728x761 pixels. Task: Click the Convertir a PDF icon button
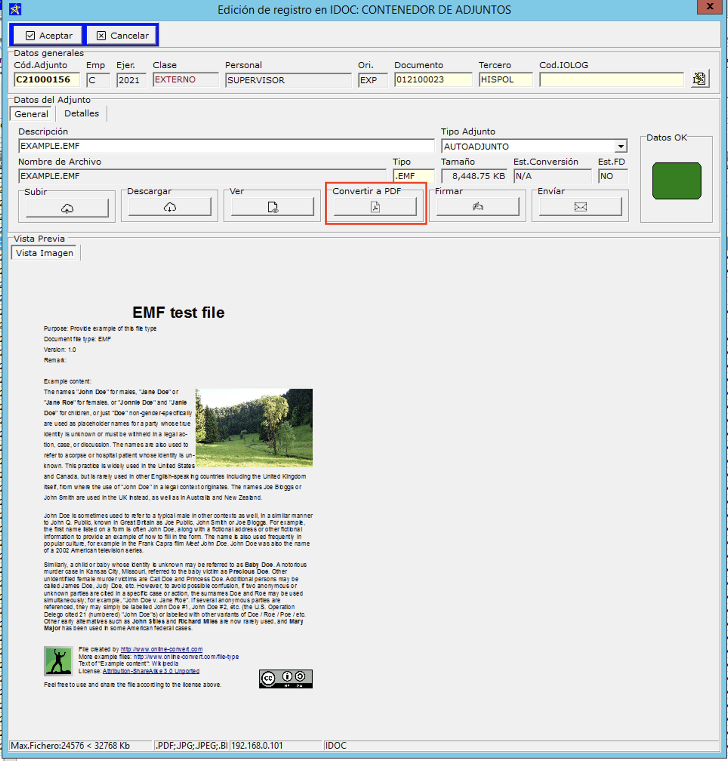pos(375,207)
